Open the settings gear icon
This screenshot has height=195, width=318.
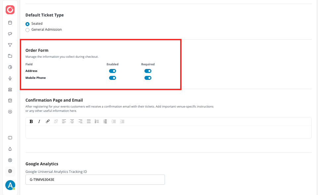(10, 171)
